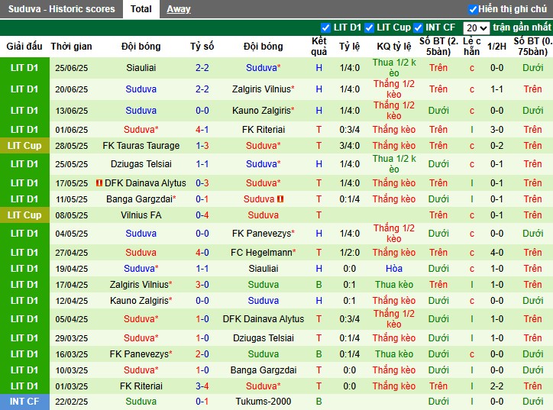The height and width of the screenshot is (410, 553).
Task: Open Dziugas Telsiai in 29/03/25 row
Action: point(263,338)
